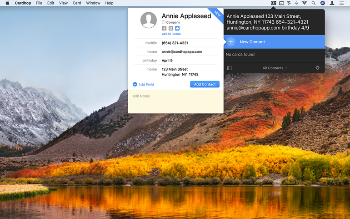350x219 pixels.
Task: Click the Annie Appleseed name heading
Action: (186, 16)
